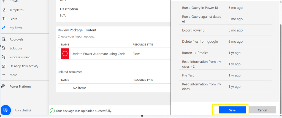Select the Export Power BI flow

194,30
